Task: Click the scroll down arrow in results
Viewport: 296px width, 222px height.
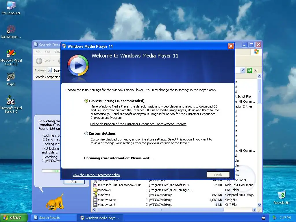Action: pyautogui.click(x=259, y=205)
